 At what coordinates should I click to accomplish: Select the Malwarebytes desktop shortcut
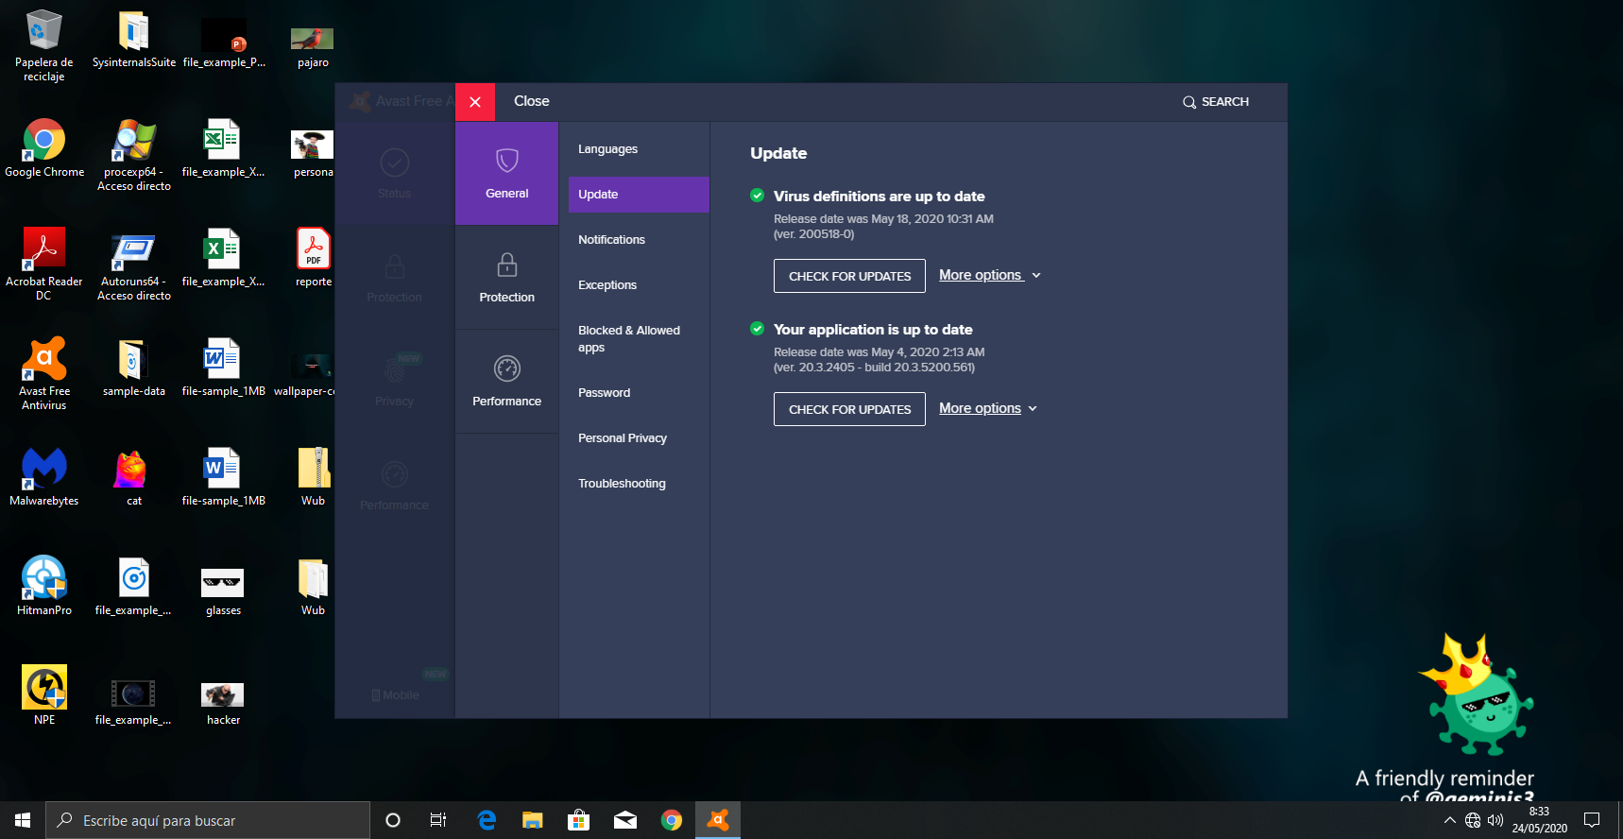tap(44, 478)
